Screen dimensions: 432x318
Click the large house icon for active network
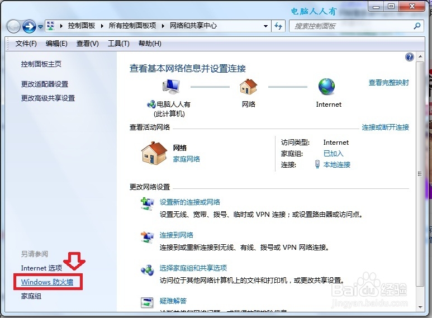point(154,153)
